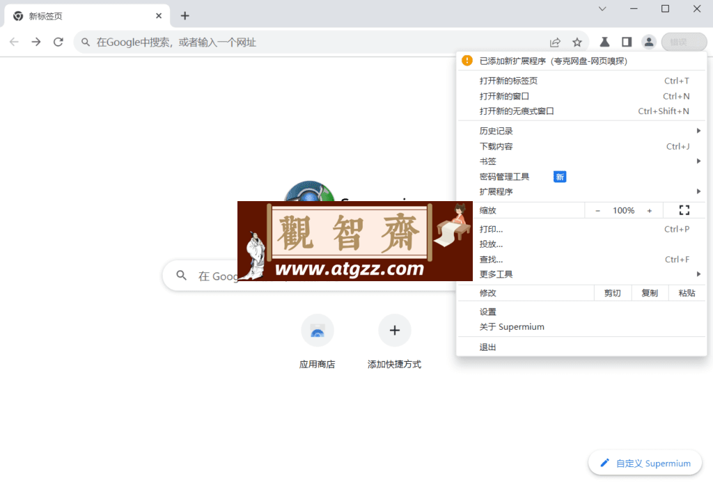
Task: Click the 粘贴 button
Action: [x=687, y=293]
